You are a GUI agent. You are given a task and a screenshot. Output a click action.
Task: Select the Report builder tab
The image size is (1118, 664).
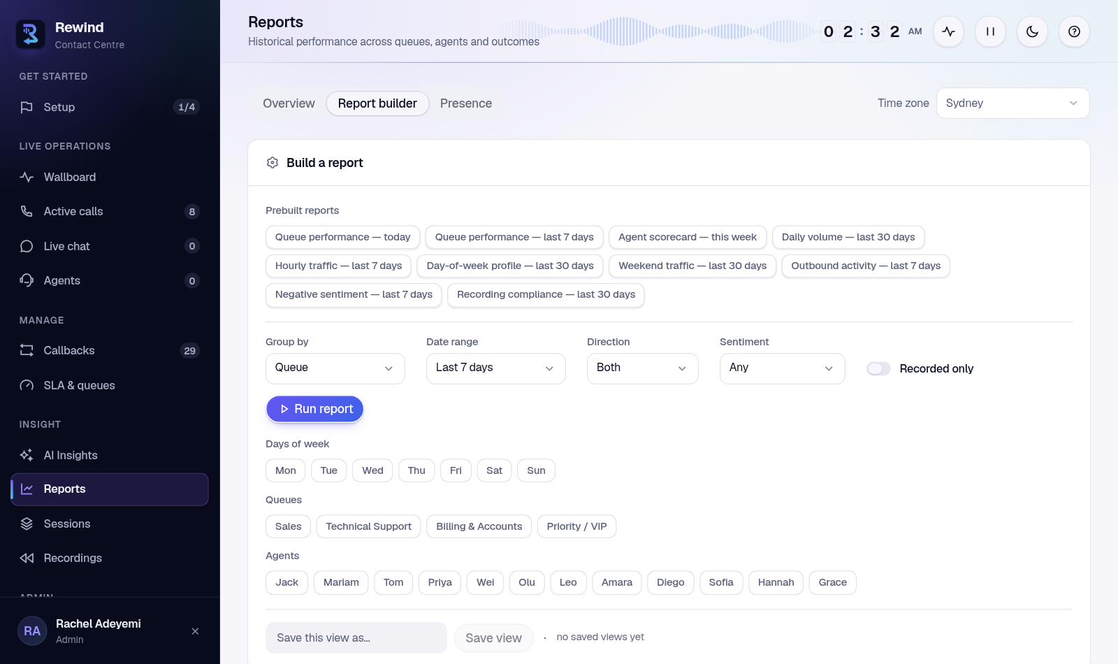coord(377,103)
